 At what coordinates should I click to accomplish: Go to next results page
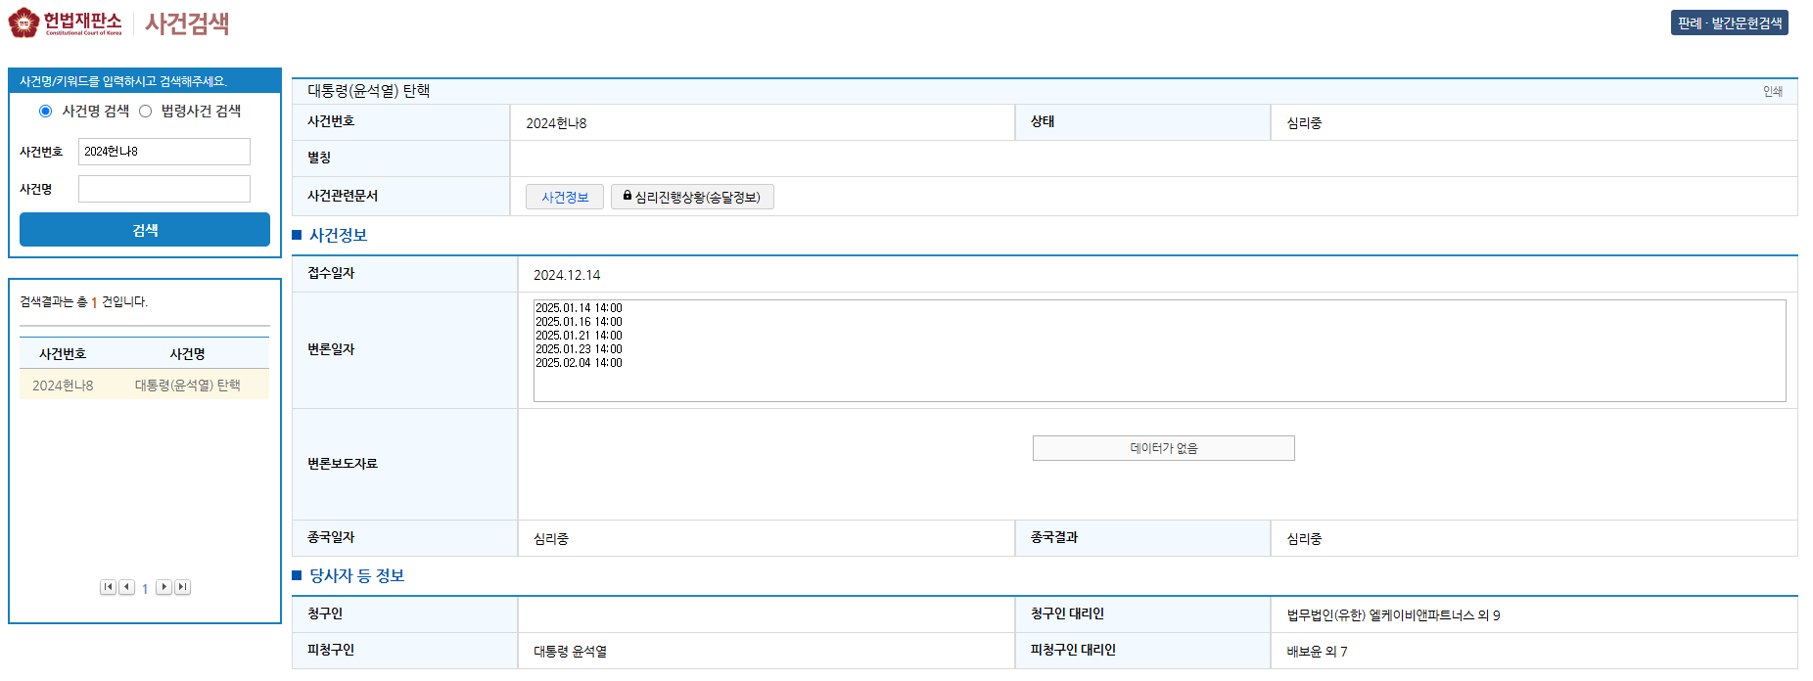tap(163, 587)
